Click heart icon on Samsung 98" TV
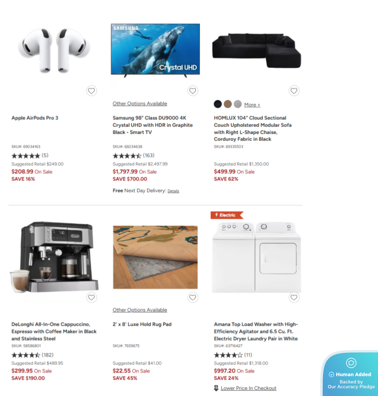The image size is (378, 396). pyautogui.click(x=193, y=91)
